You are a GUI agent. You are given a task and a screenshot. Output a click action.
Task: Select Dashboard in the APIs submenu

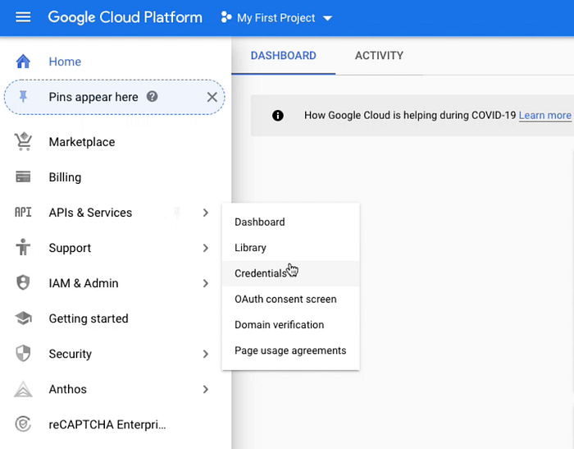290,222
